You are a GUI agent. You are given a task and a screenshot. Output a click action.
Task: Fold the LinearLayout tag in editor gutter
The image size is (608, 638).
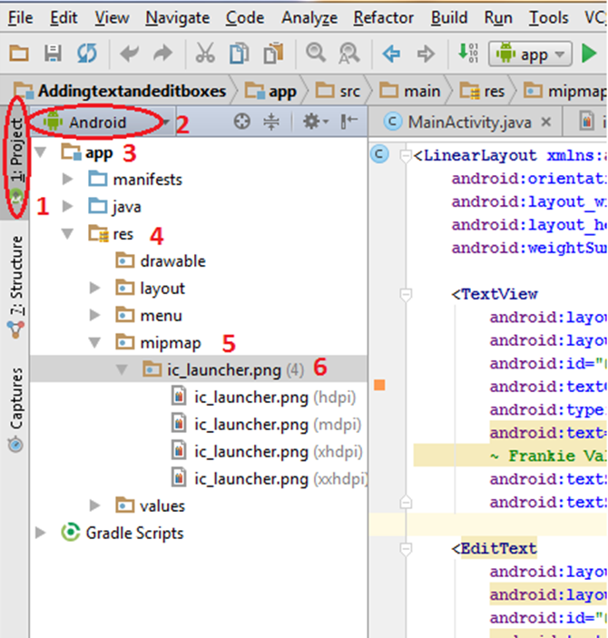pyautogui.click(x=406, y=155)
